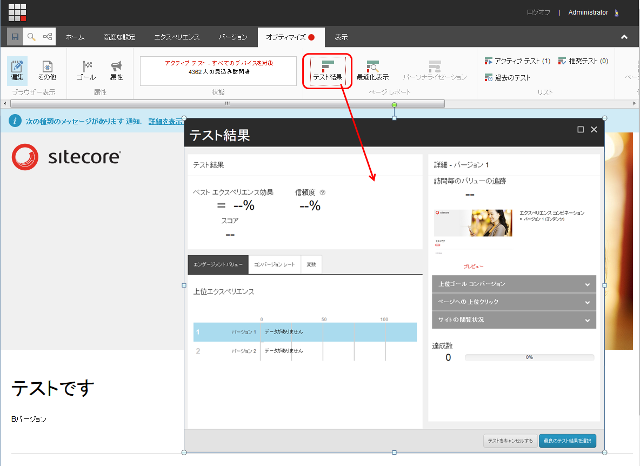640x466 pixels.
Task: Click the 詳細を表示 link
Action: pyautogui.click(x=166, y=122)
